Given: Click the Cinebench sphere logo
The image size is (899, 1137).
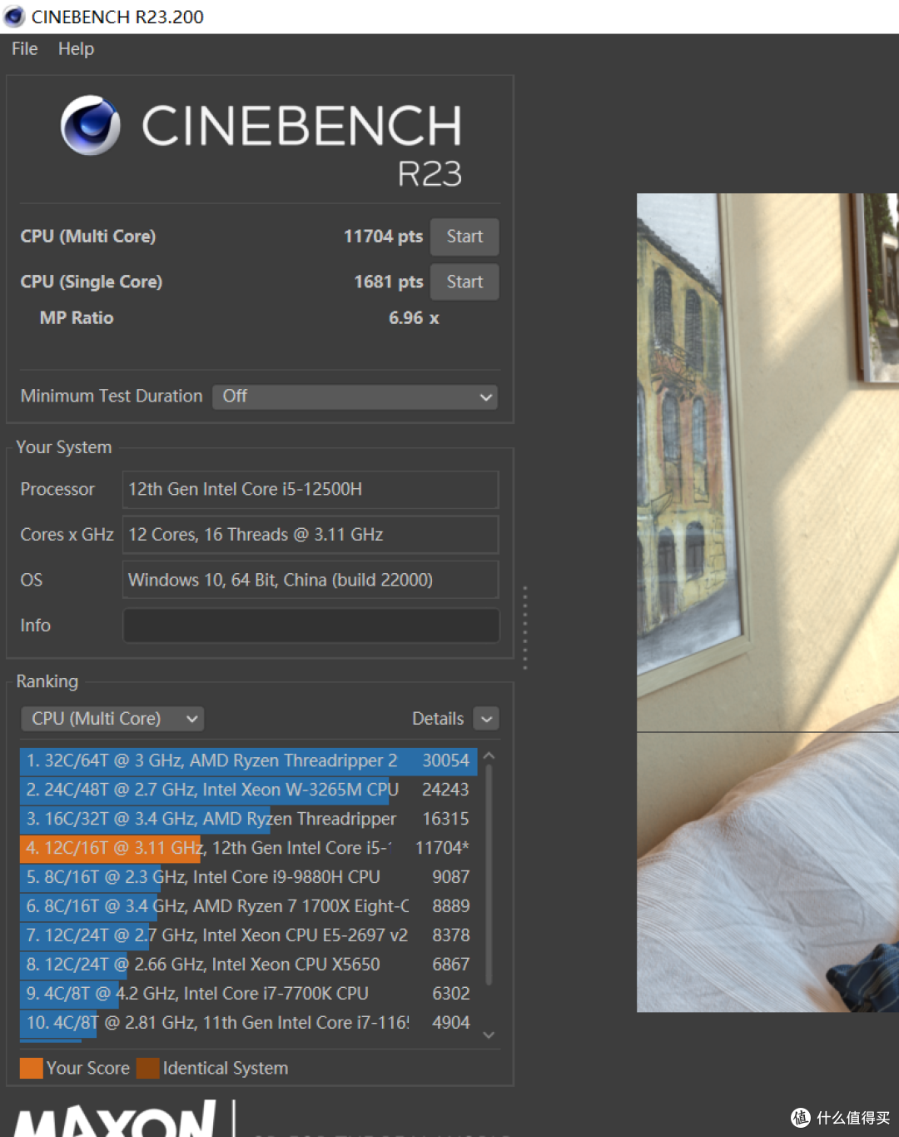Looking at the screenshot, I should pos(91,126).
